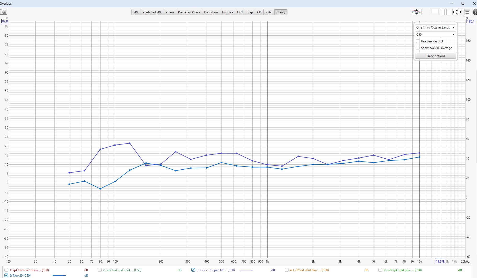The image size is (477, 278).
Task: Expand the C50 clarity type dropdown
Action: pyautogui.click(x=435, y=34)
